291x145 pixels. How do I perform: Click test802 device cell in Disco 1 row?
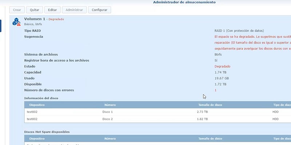(x=32, y=112)
